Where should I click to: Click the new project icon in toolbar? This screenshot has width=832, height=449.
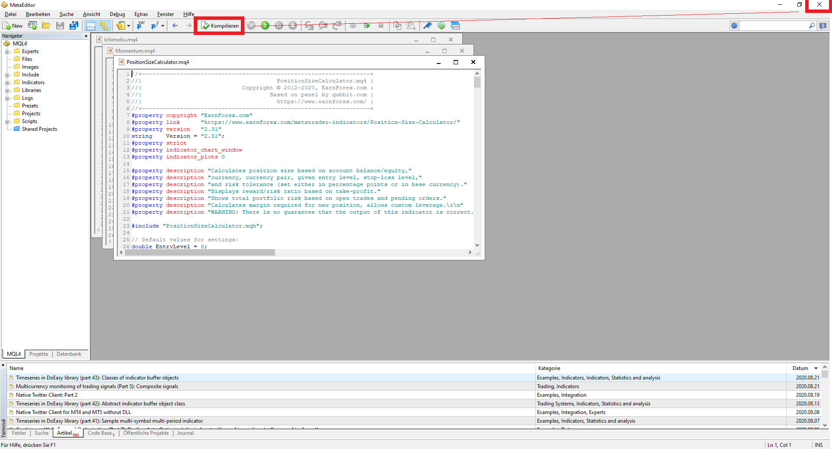click(32, 26)
